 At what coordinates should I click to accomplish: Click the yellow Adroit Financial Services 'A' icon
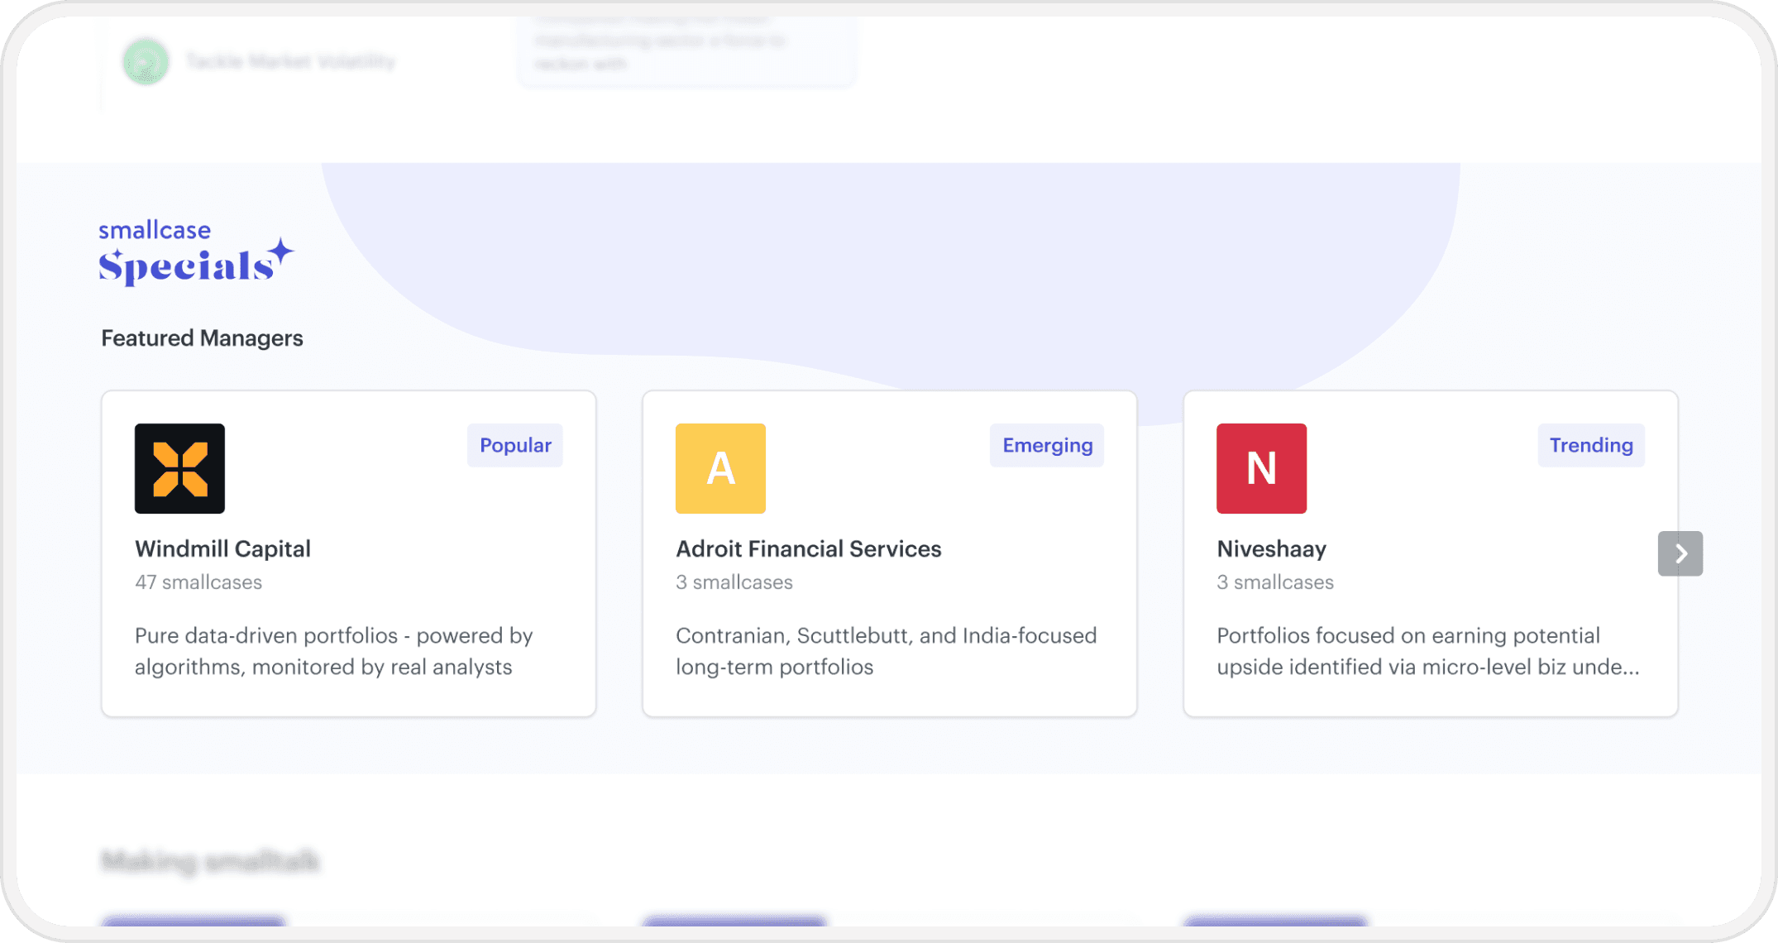pyautogui.click(x=720, y=468)
